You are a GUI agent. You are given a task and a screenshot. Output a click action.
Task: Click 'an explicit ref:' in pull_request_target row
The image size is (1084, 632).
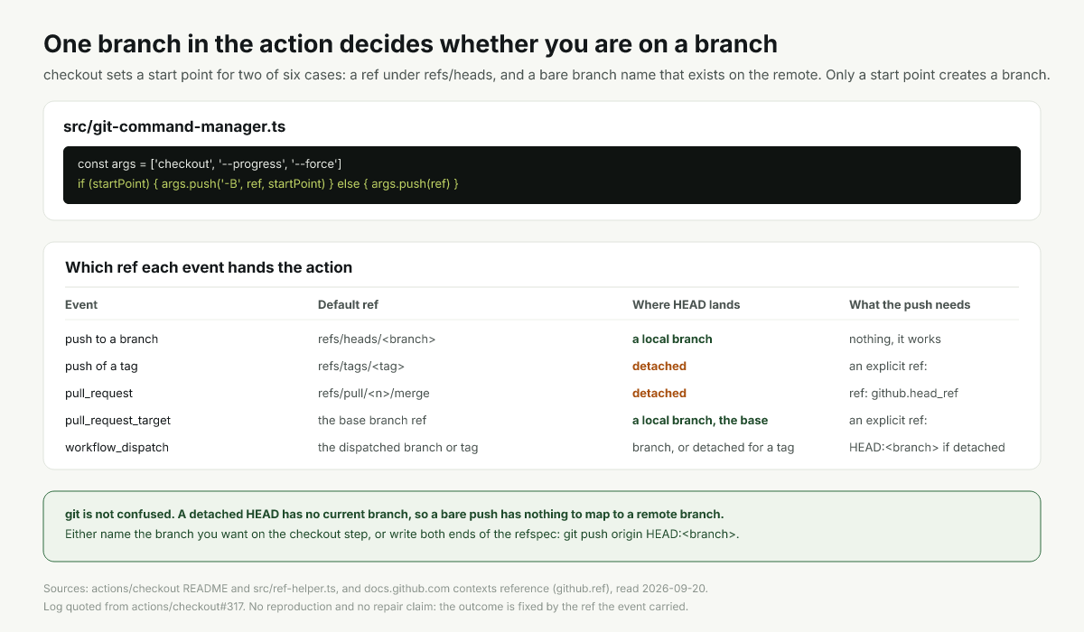888,420
